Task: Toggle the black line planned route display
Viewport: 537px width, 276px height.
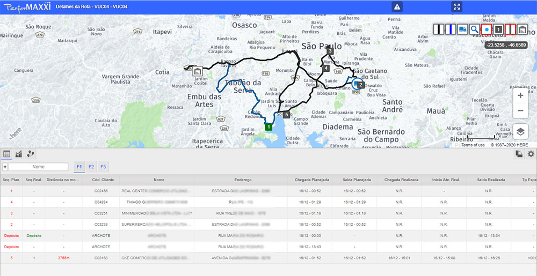Action: [x=439, y=29]
